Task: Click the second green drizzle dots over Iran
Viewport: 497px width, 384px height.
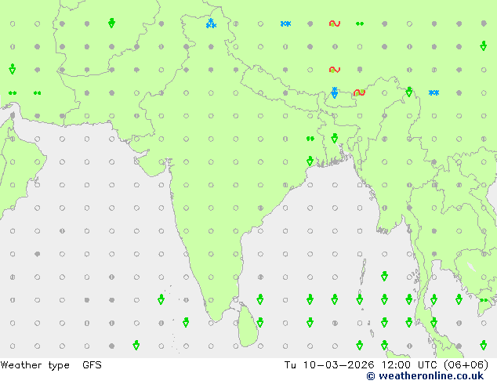Action: click(37, 92)
